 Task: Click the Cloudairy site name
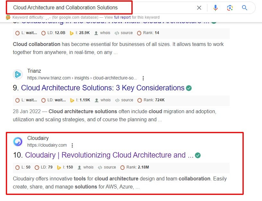click(38, 138)
